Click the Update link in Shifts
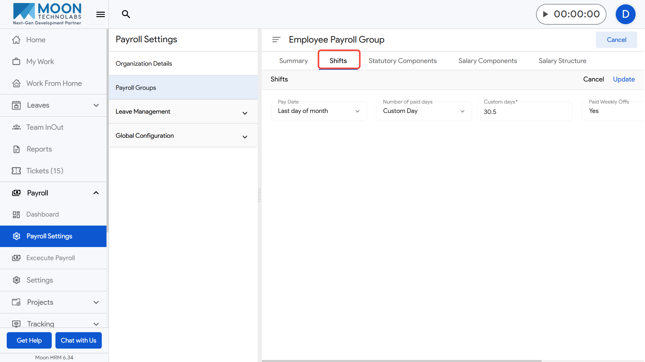This screenshot has width=645, height=362. [624, 79]
